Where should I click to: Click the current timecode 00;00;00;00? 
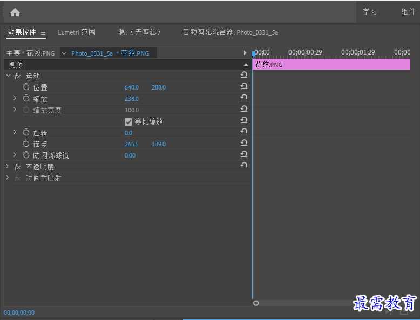point(19,312)
